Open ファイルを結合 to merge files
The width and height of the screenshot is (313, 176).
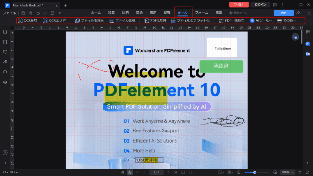pos(90,20)
